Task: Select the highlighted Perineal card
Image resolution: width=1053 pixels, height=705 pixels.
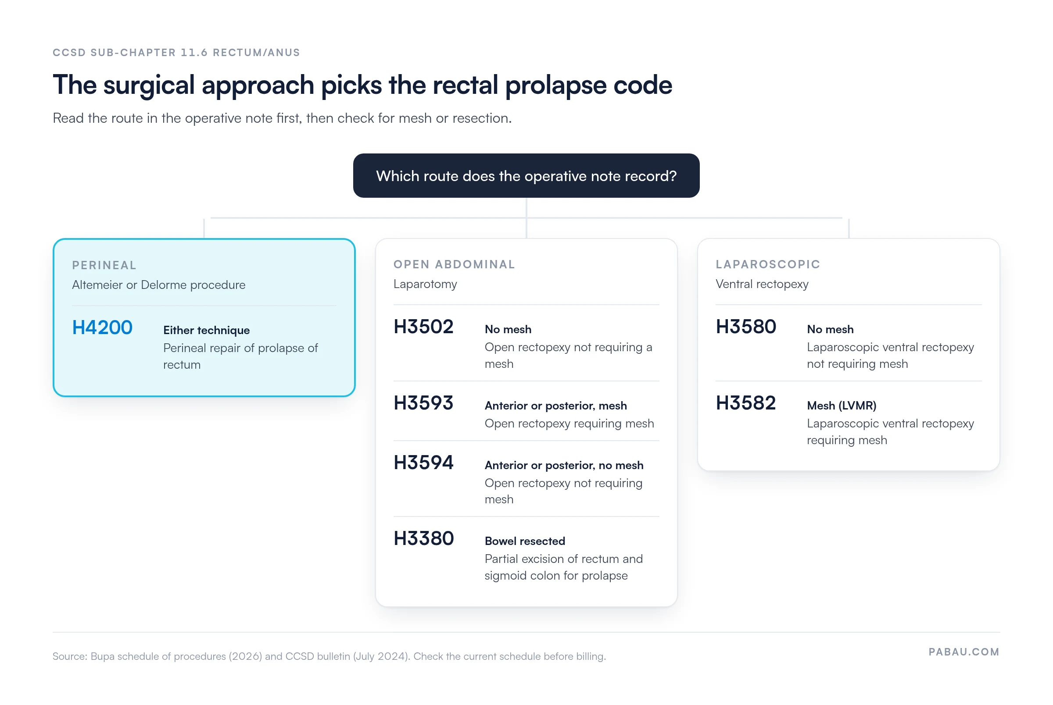Action: pos(204,317)
